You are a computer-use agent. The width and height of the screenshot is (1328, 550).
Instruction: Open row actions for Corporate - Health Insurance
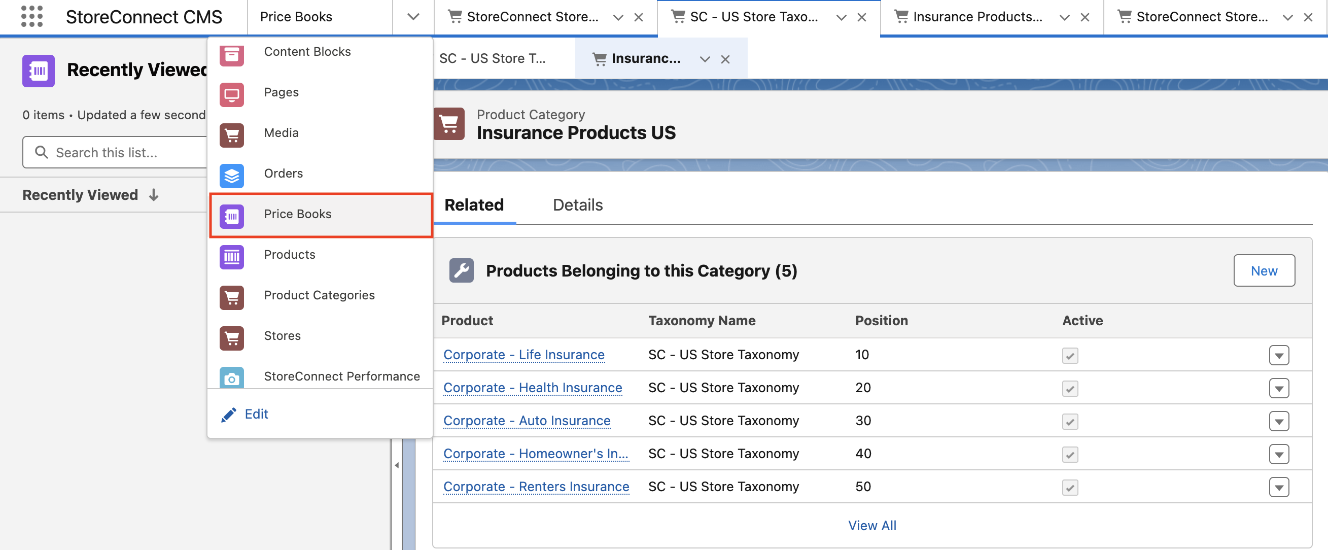[x=1279, y=388]
